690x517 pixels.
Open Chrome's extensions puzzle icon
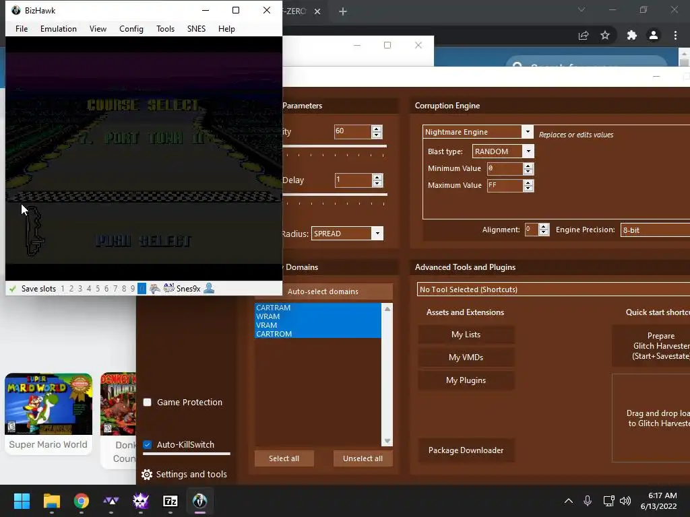point(632,35)
